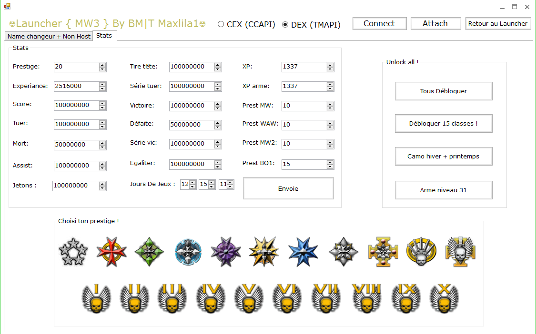Choose the winged skull emblem numbered VIII
The height and width of the screenshot is (334, 536).
pos(366,298)
